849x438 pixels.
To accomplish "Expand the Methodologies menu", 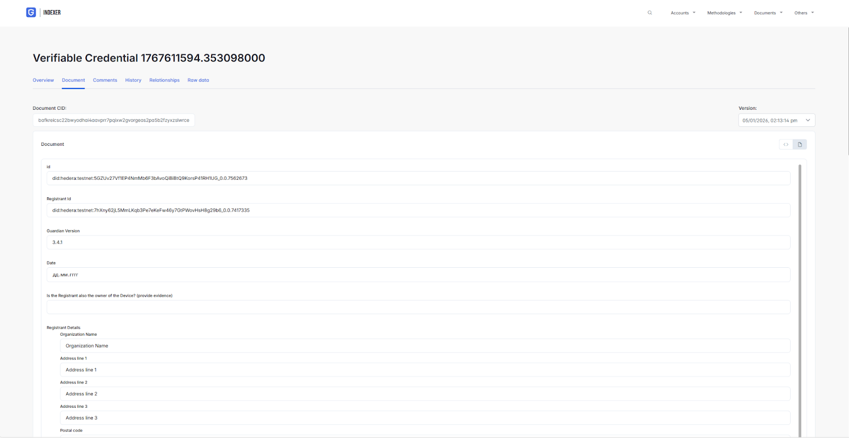I will click(724, 13).
